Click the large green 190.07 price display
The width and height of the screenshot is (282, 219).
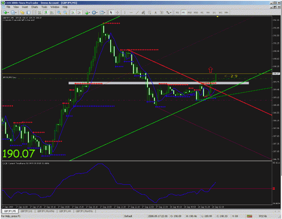18,154
